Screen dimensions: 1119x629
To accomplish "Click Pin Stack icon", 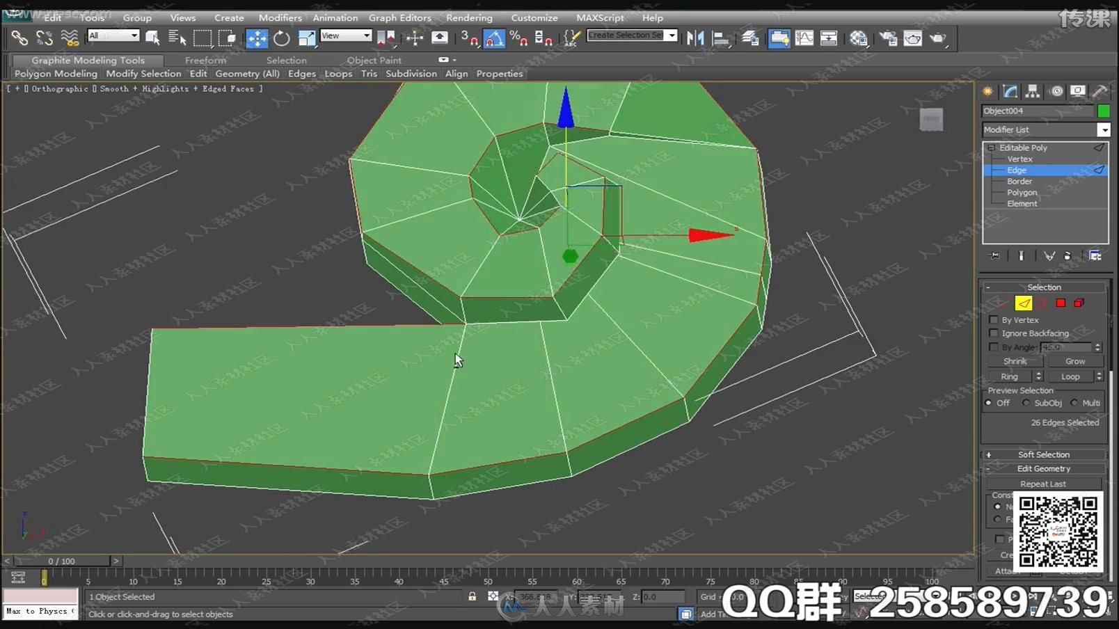I will click(x=994, y=256).
